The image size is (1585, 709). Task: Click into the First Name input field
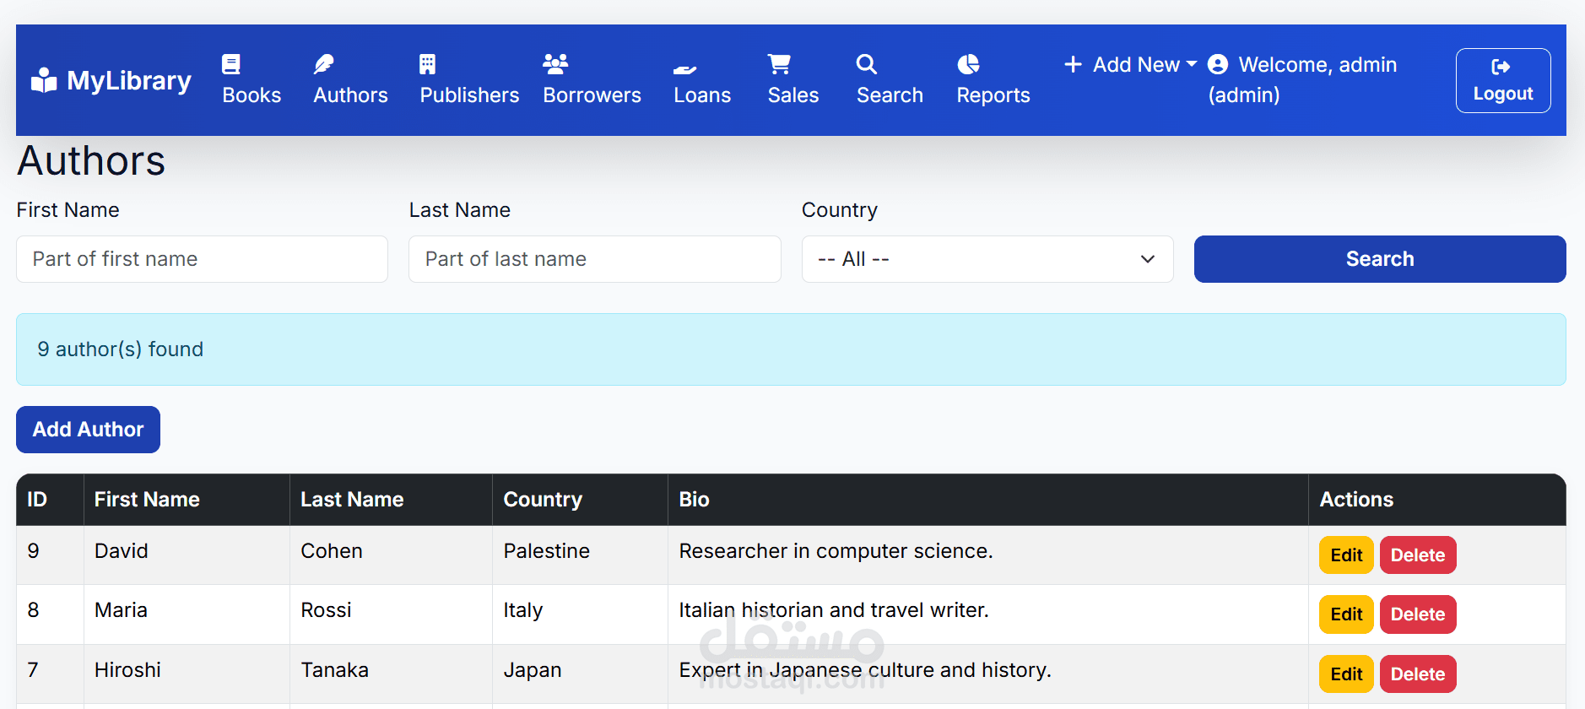coord(202,259)
